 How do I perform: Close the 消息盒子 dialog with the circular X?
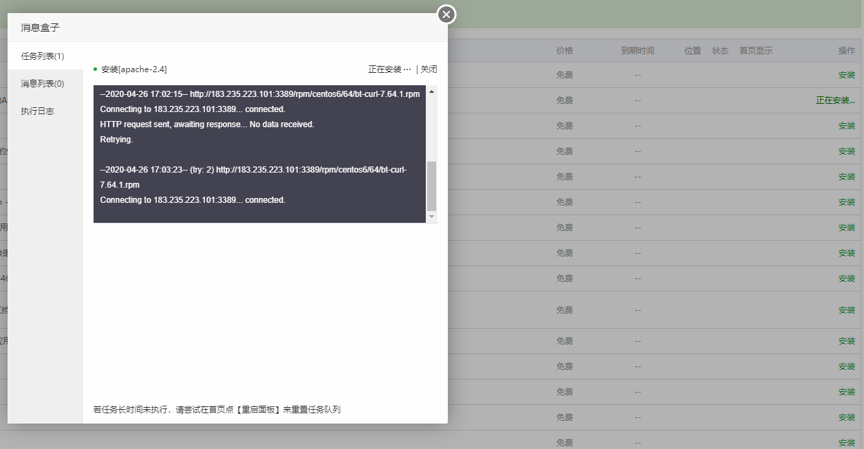pyautogui.click(x=446, y=14)
